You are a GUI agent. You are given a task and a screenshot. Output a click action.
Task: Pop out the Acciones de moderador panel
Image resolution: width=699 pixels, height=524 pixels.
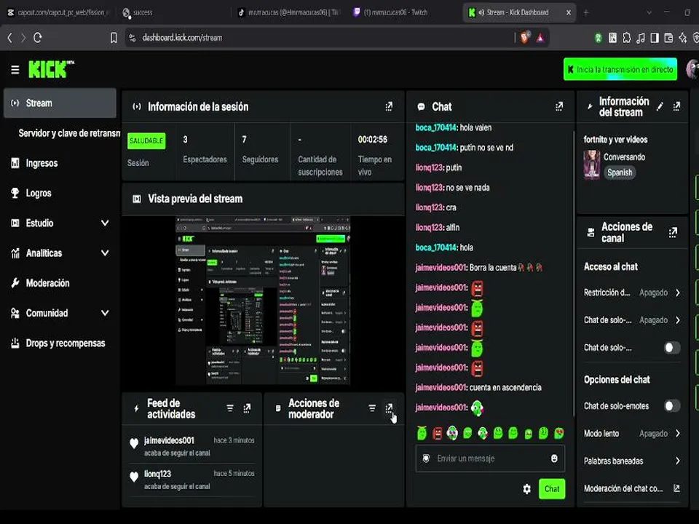[389, 408]
